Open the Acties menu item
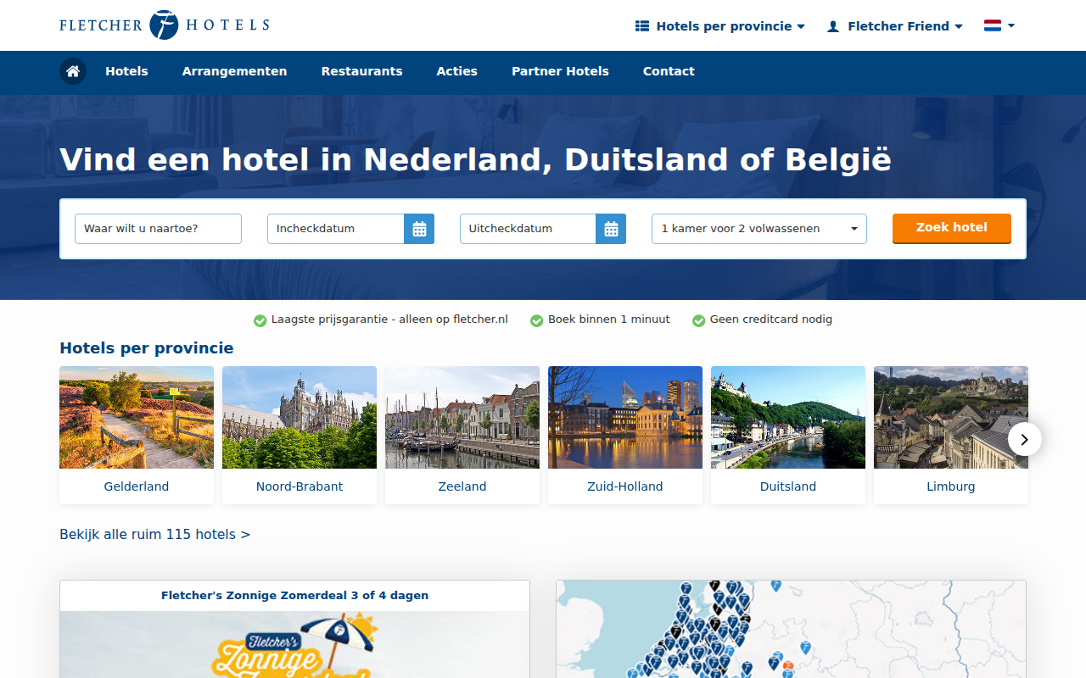This screenshot has width=1086, height=678. 457,71
